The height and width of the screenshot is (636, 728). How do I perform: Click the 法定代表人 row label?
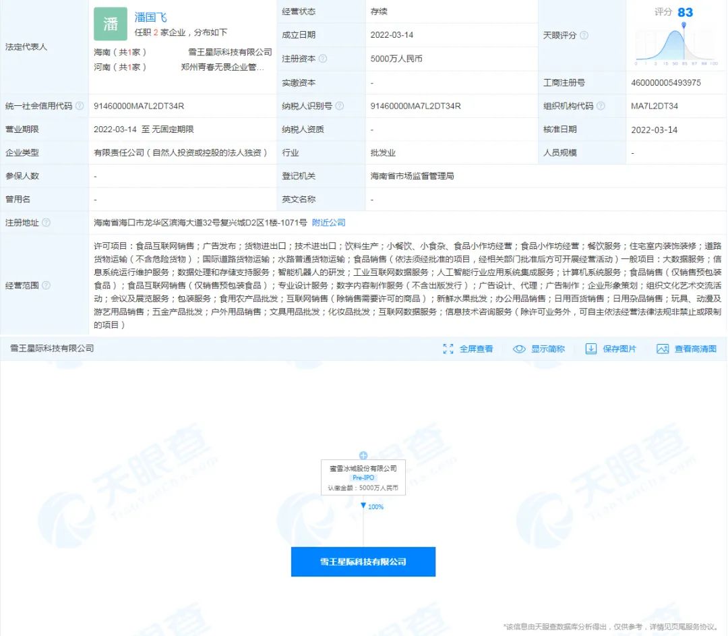tap(26, 47)
